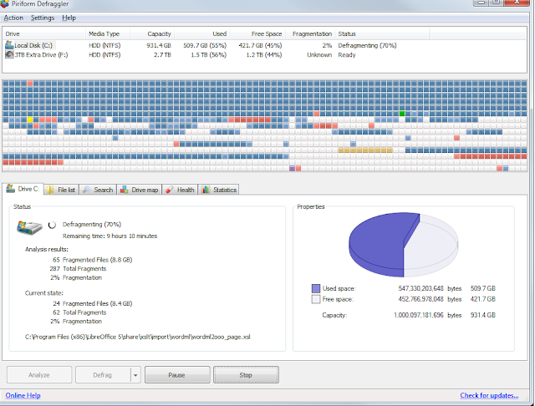Click the "Ready" status of drive F:
Screen dimensions: 535x406
click(x=347, y=55)
